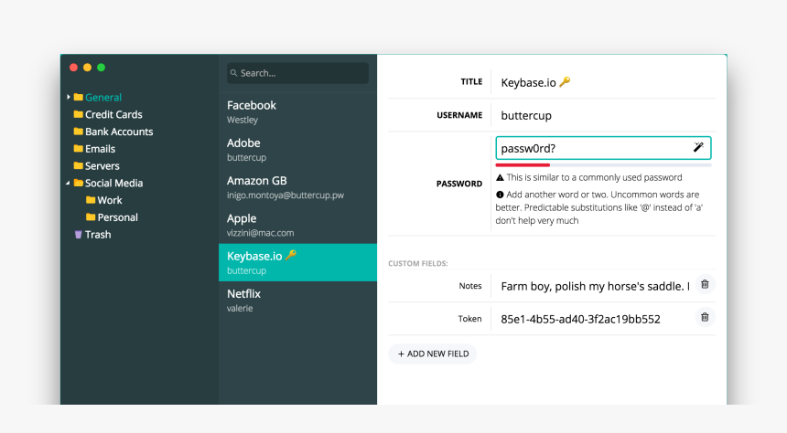Viewport: 787px width, 433px height.
Task: Click the Credit Cards folder icon
Action: [x=79, y=114]
